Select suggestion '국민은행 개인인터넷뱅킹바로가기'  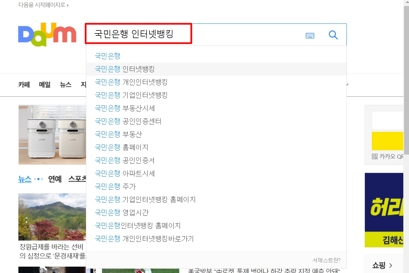pos(216,239)
